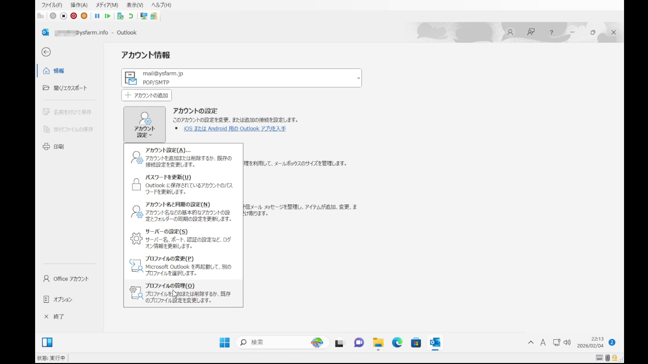Click the account person icon in title bar
The width and height of the screenshot is (648, 364).
point(510,32)
